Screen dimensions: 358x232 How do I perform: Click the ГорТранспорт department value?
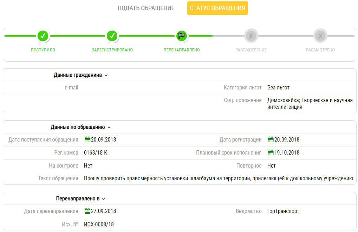point(283,211)
